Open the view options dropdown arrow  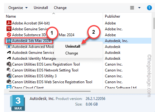[139, 8]
